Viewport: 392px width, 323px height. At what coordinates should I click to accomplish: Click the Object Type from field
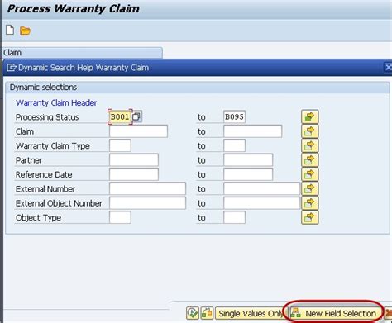pos(120,217)
